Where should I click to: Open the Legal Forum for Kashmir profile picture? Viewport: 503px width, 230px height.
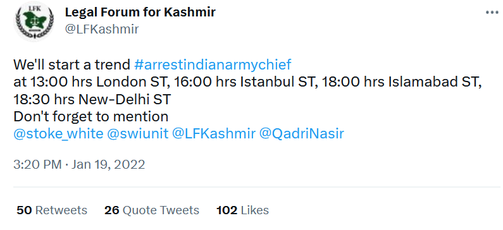34,21
